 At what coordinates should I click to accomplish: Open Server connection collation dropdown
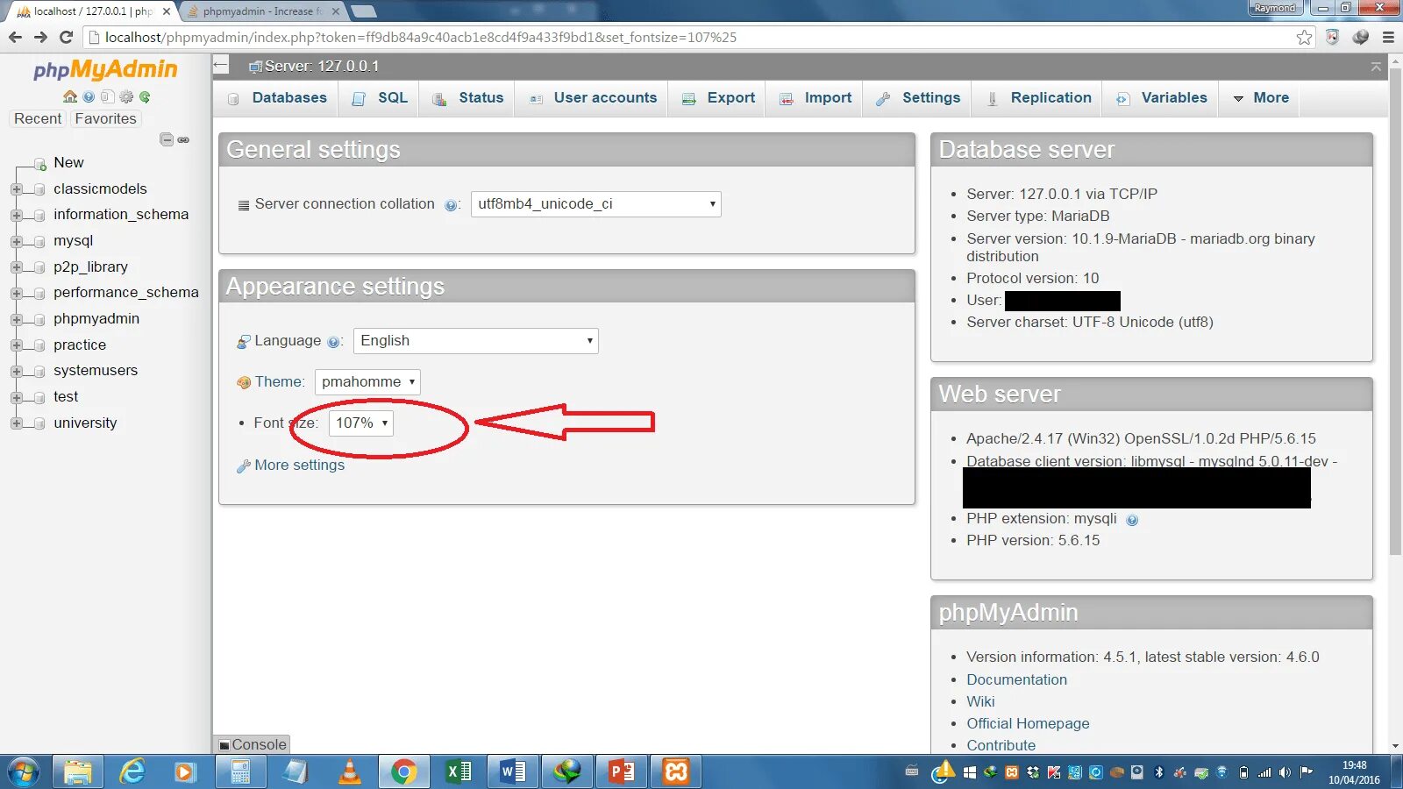click(596, 204)
